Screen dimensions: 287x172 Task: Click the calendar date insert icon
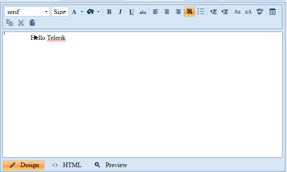[x=272, y=12]
